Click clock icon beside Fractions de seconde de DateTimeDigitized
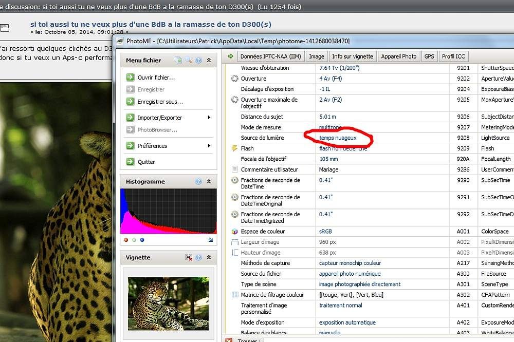 point(235,214)
